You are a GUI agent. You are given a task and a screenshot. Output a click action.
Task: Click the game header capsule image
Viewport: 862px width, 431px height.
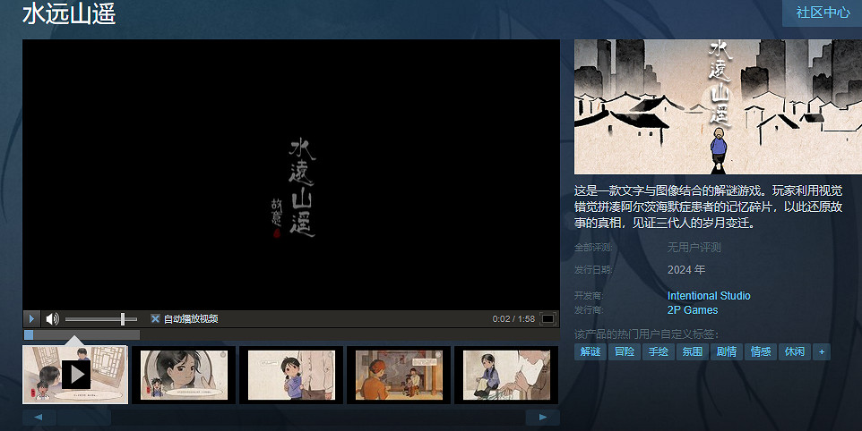click(718, 106)
